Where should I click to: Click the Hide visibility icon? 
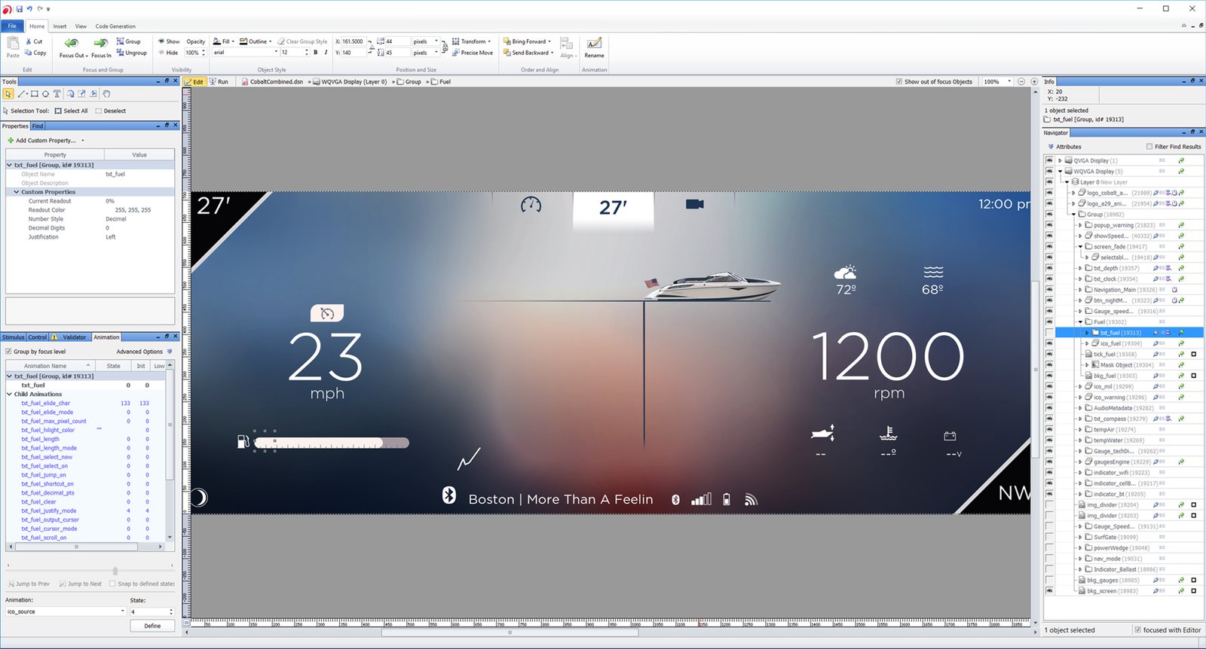point(161,53)
